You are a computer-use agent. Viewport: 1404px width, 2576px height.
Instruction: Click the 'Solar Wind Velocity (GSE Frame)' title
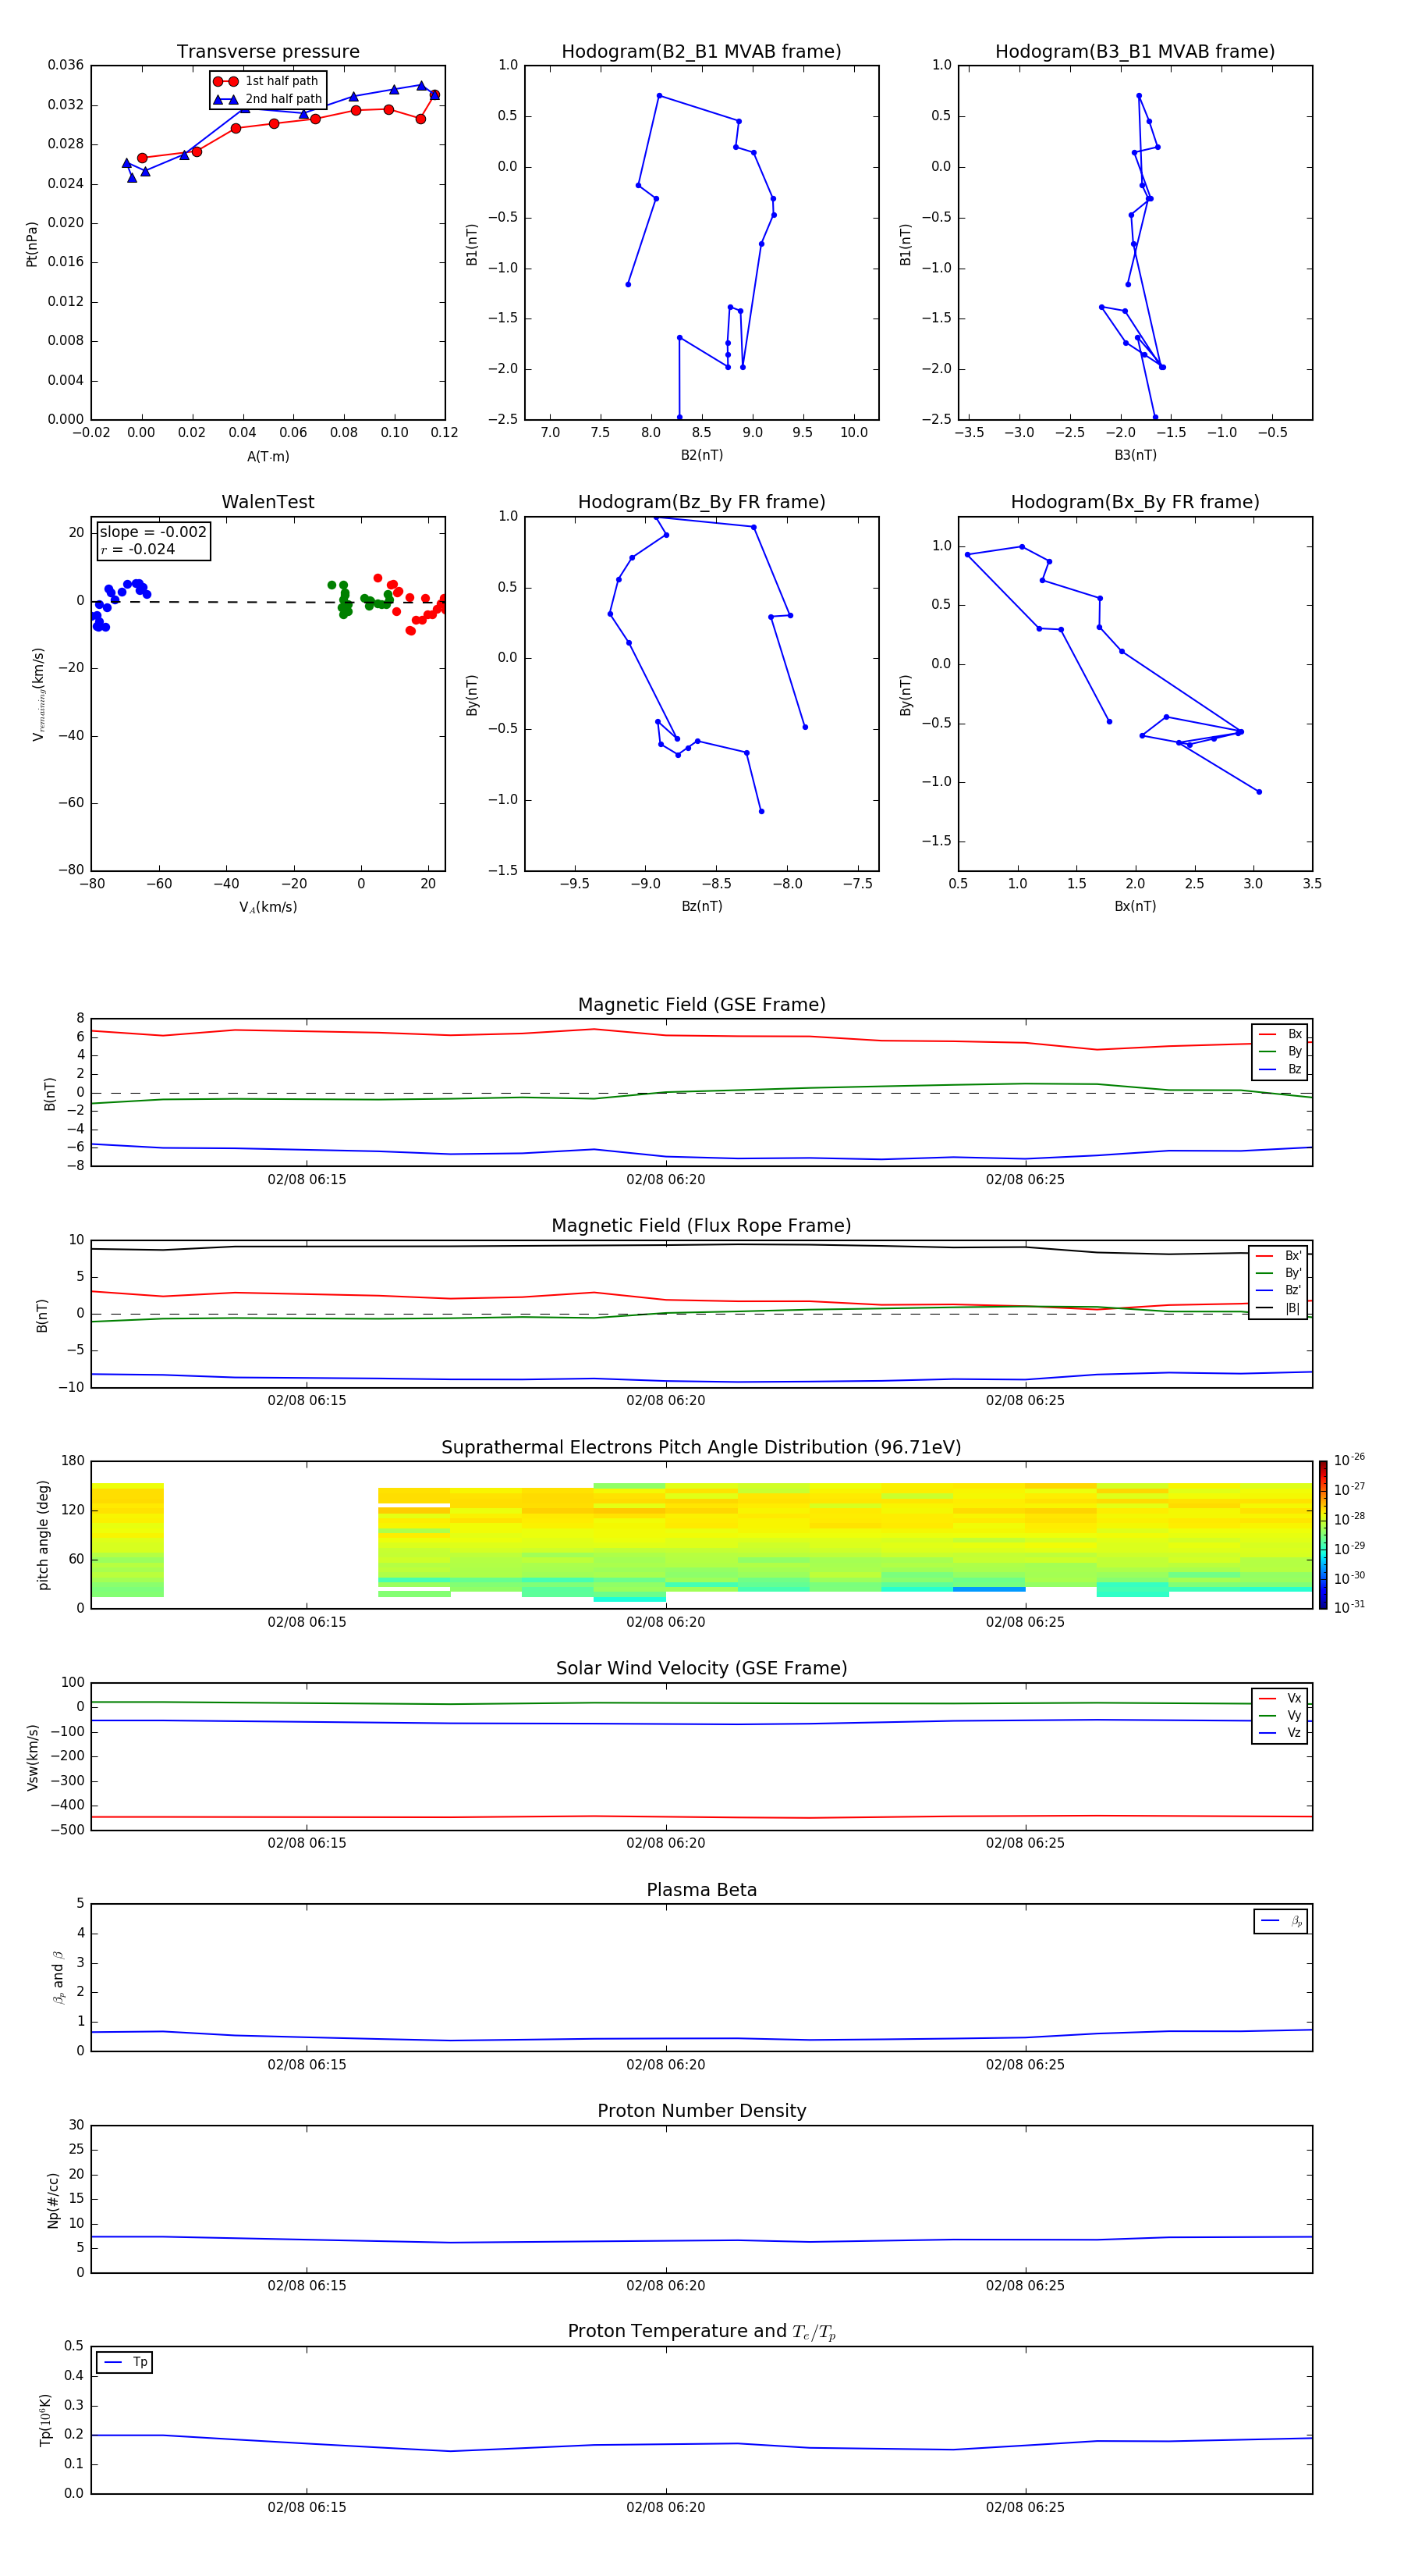[701, 1668]
